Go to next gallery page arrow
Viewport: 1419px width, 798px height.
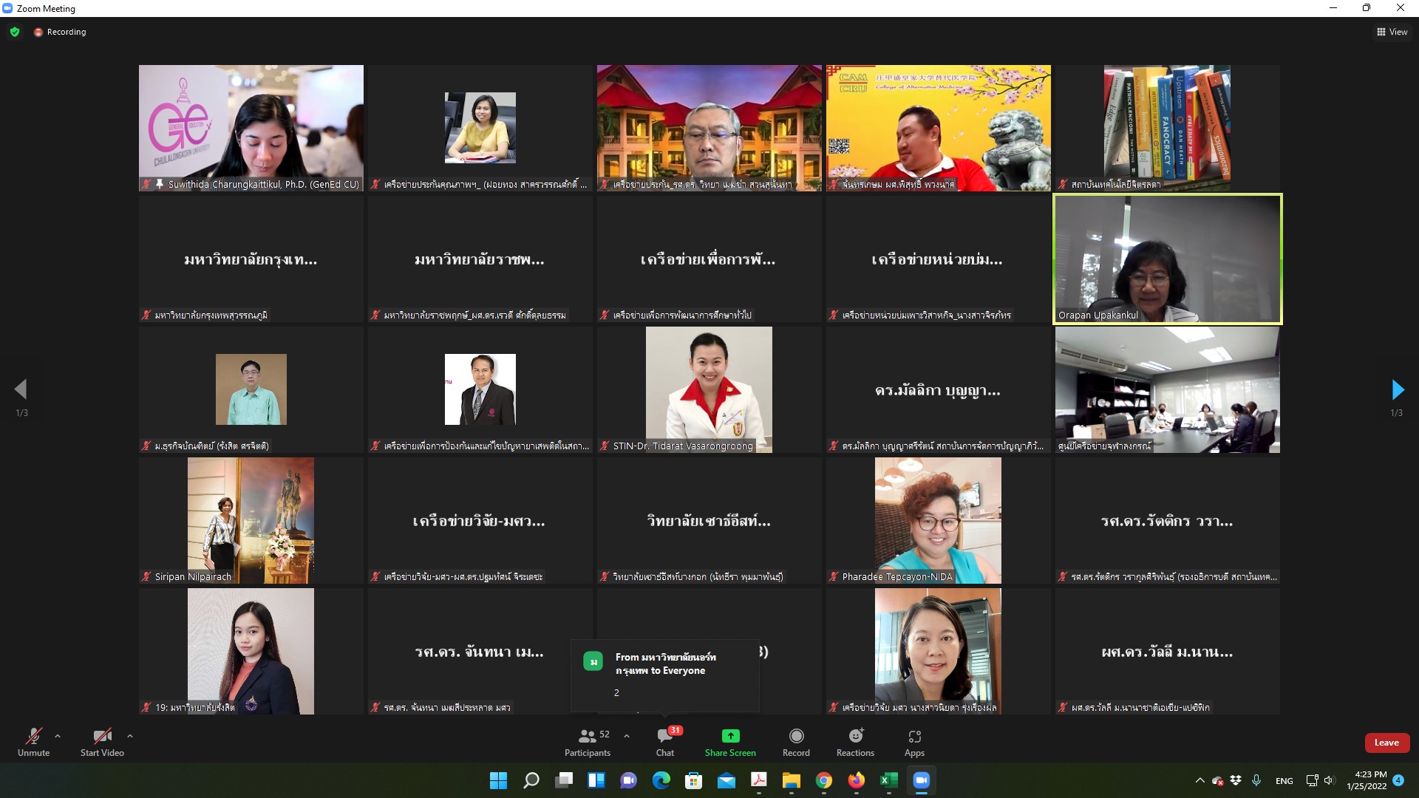(x=1397, y=389)
